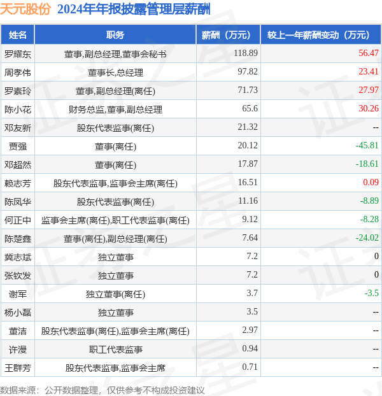Screen dimensions: 382x396
Task: Click the name 谢军
Action: (18, 294)
